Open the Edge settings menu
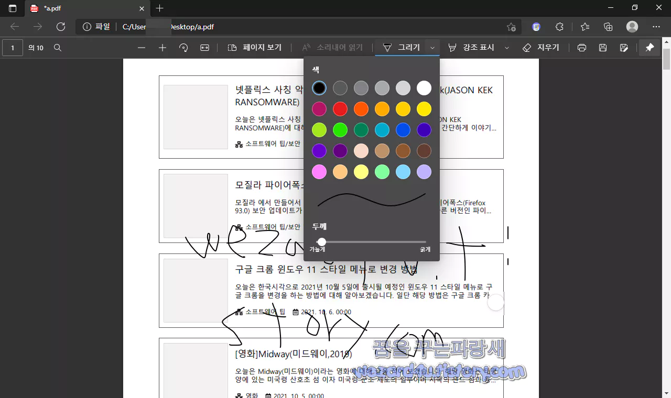The height and width of the screenshot is (398, 671). (656, 27)
